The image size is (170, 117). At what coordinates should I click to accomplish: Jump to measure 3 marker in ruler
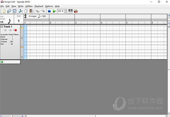76,23
